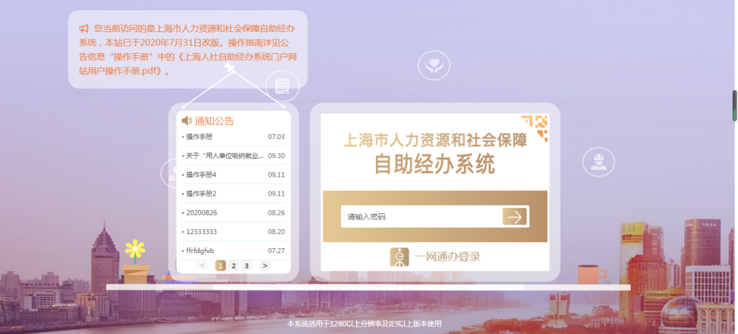Click the document form circle icon
This screenshot has width=738, height=334.
coord(282,86)
